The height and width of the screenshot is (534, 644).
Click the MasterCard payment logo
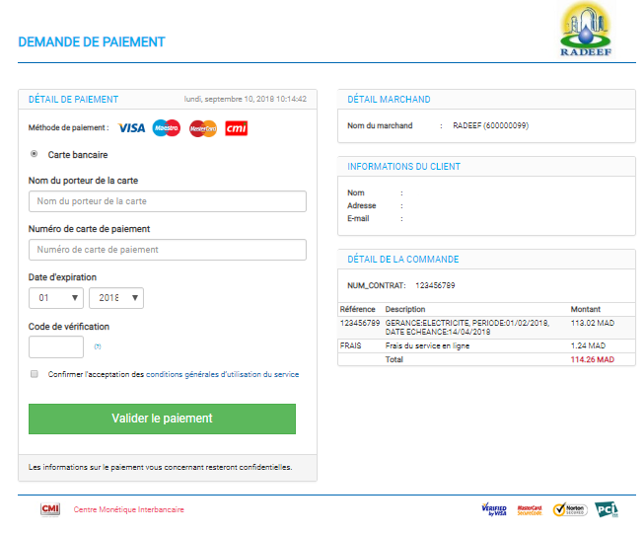pos(202,128)
